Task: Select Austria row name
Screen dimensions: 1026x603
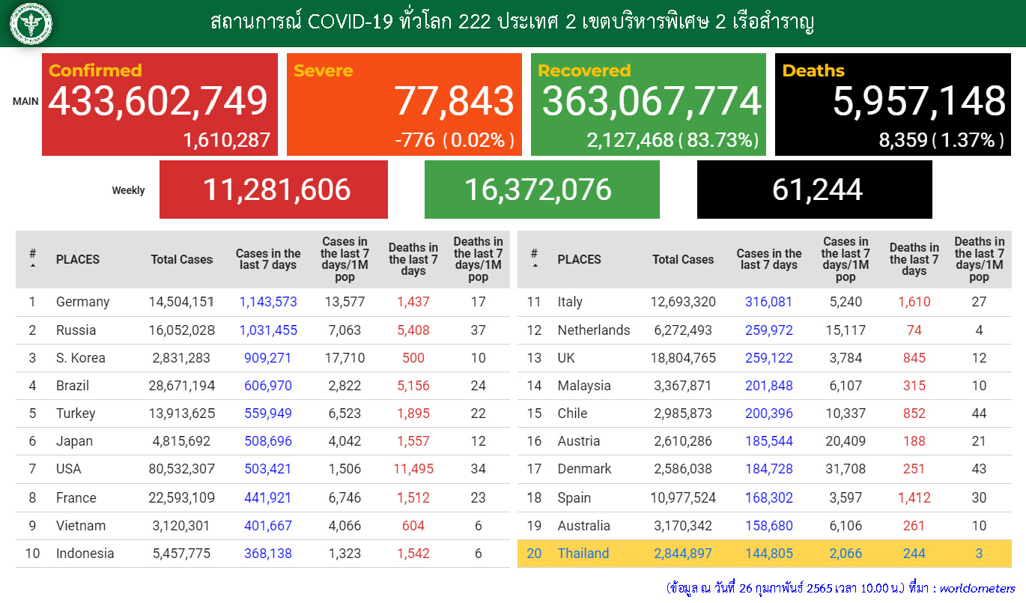Action: click(x=579, y=441)
